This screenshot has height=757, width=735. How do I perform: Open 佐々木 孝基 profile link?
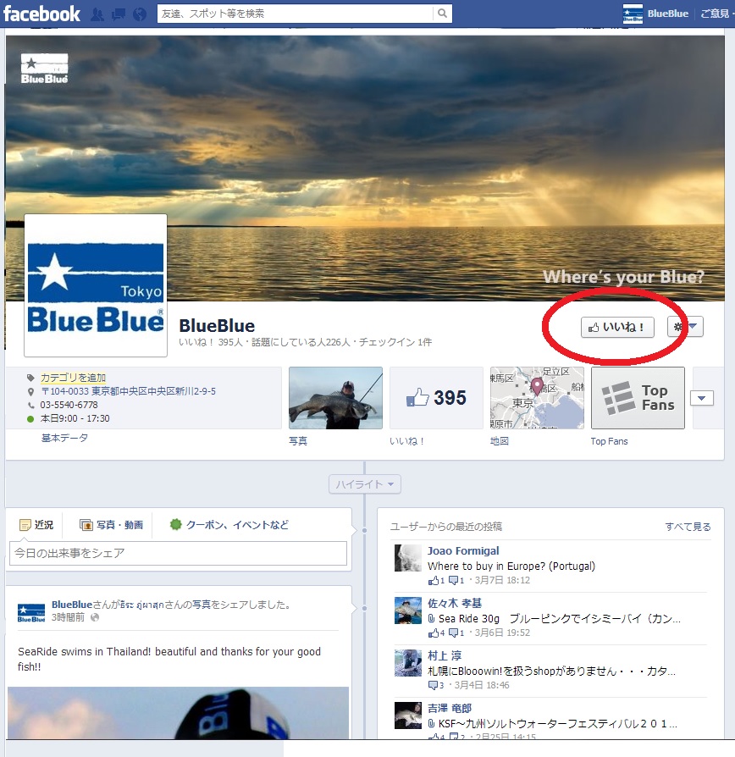(455, 604)
